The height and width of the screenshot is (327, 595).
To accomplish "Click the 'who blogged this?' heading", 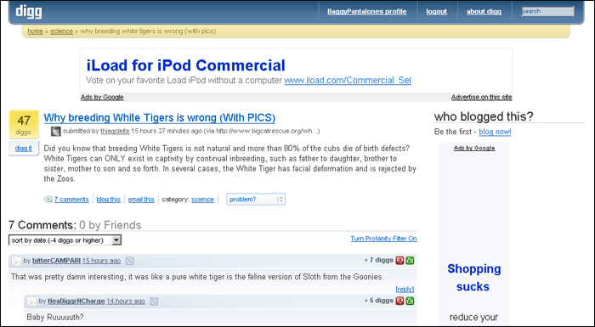I will pyautogui.click(x=484, y=116).
